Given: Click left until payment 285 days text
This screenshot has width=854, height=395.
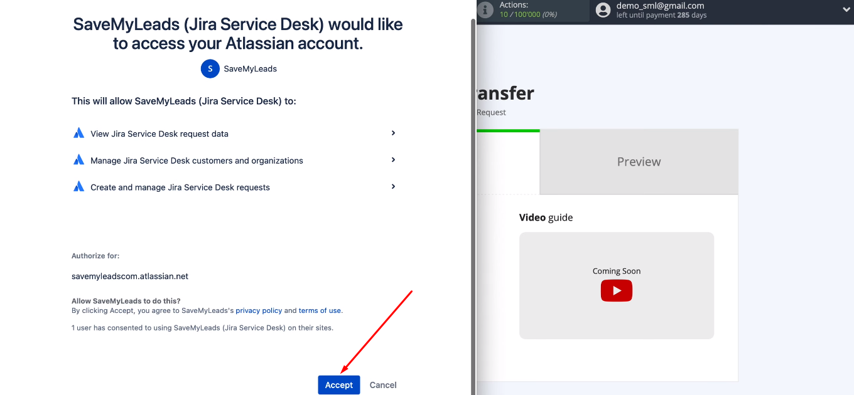Looking at the screenshot, I should pyautogui.click(x=661, y=15).
